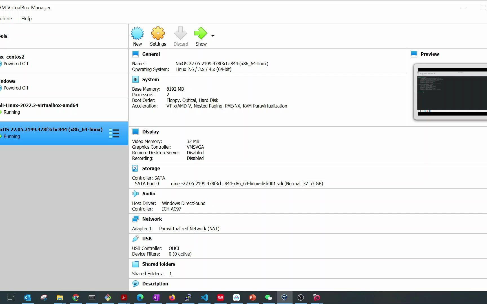Screen dimensions: 487x304
Task: Click the Network section icon
Action: pos(136,219)
